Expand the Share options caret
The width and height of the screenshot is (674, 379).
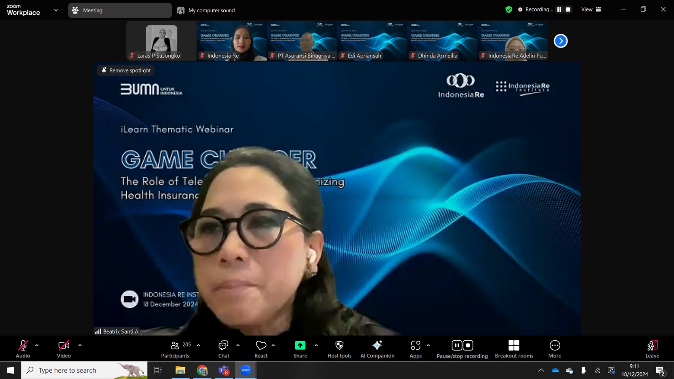316,345
